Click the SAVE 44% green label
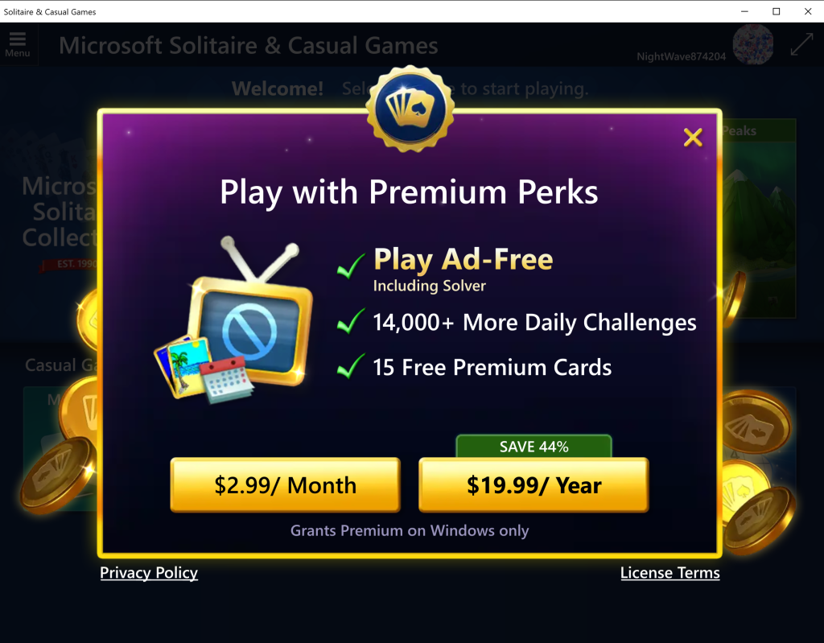 [x=534, y=447]
